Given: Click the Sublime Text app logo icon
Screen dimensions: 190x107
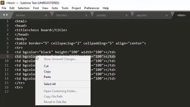Looking at the screenshot, I should pyautogui.click(x=2, y=3).
